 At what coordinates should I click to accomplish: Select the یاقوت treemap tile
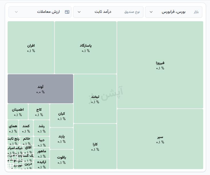(61, 159)
